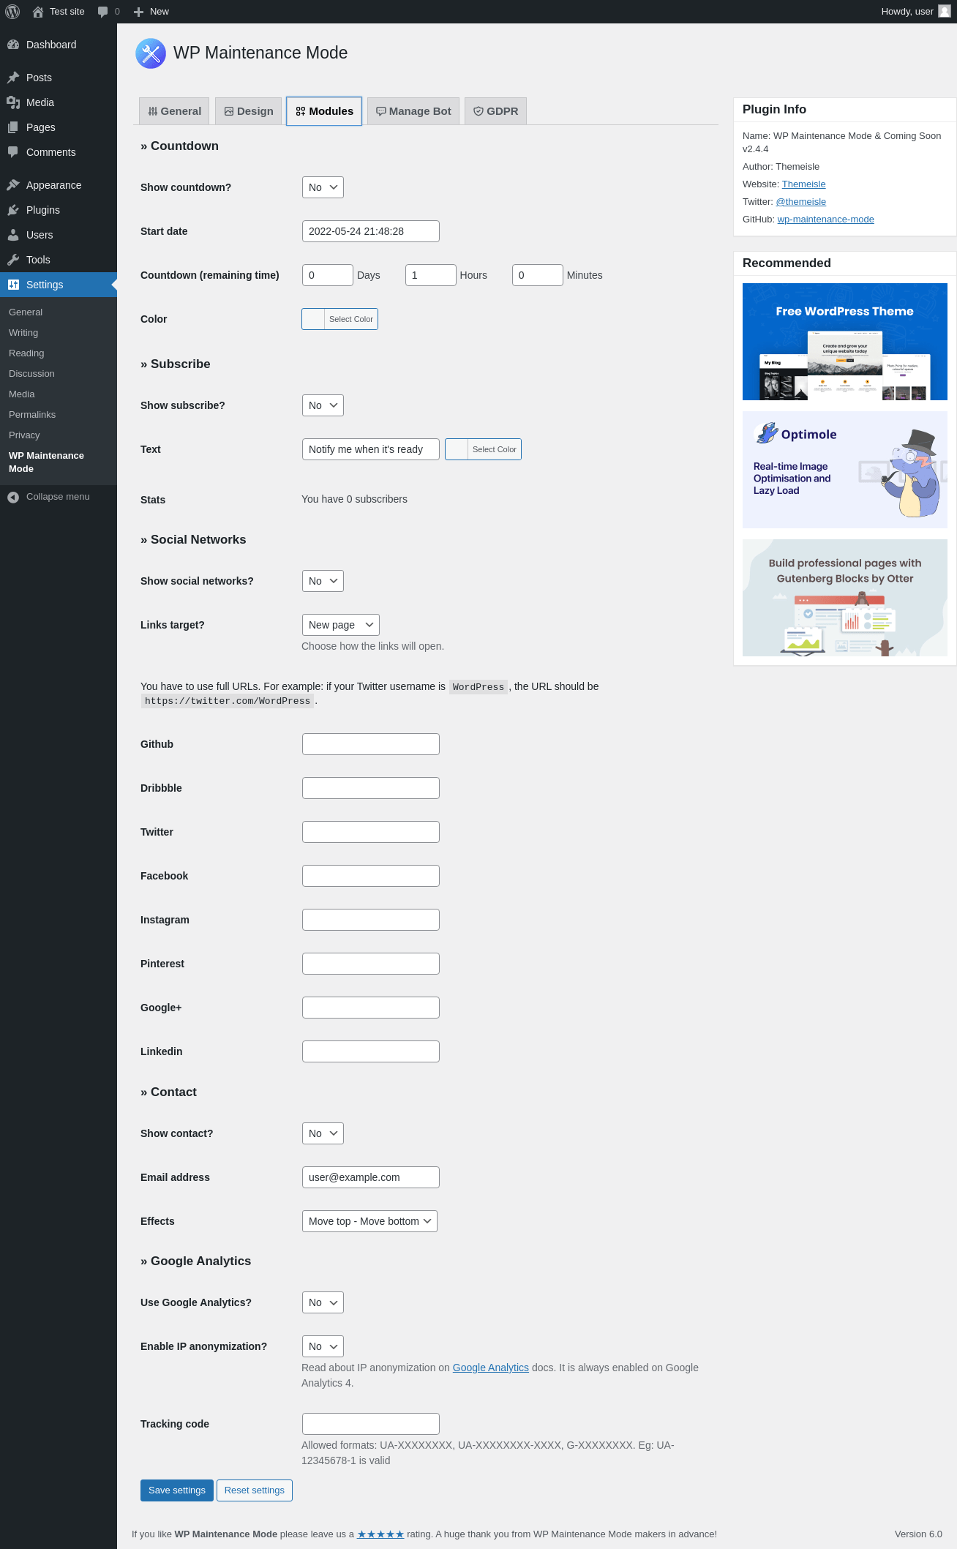Click the Otter Gutenberg Blocks banner
Screen dimensions: 957x1549
click(x=845, y=598)
